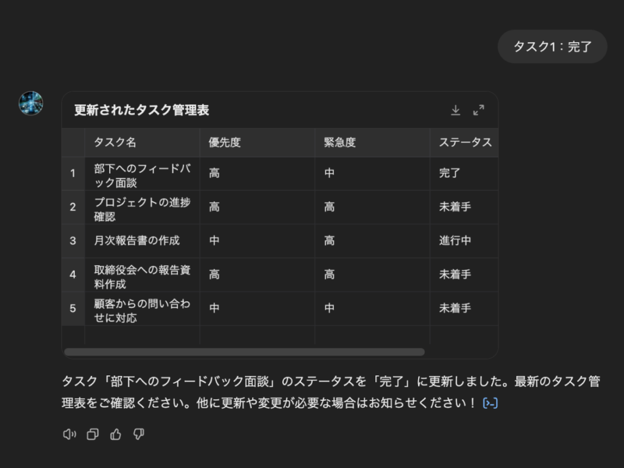Give thumbs down on the response
Screen dimensions: 624x468
[139, 434]
